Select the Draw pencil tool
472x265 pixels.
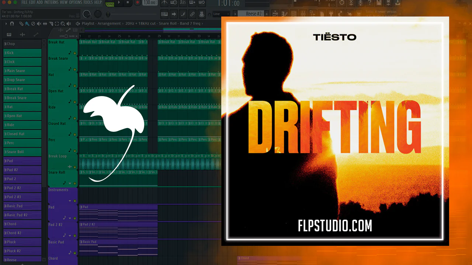[21, 24]
